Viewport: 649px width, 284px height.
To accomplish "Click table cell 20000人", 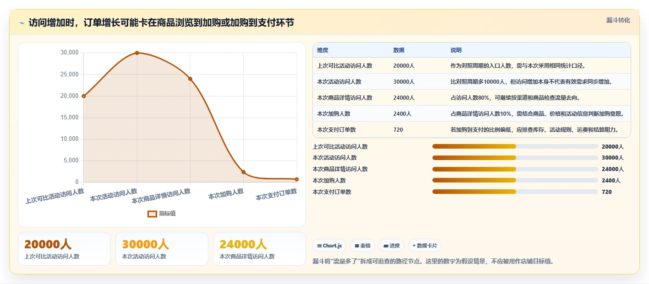I will click(x=404, y=66).
